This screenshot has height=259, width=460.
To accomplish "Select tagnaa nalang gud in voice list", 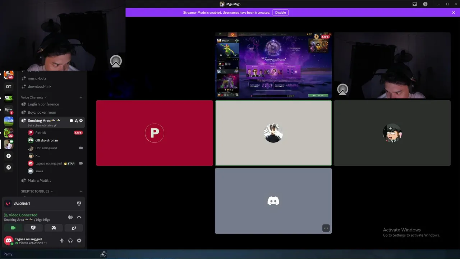I will (49, 163).
